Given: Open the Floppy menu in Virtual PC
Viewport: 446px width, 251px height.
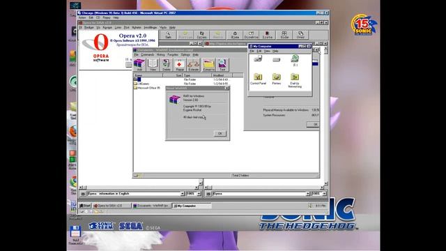Looking at the screenshot, I should pyautogui.click(x=107, y=17).
